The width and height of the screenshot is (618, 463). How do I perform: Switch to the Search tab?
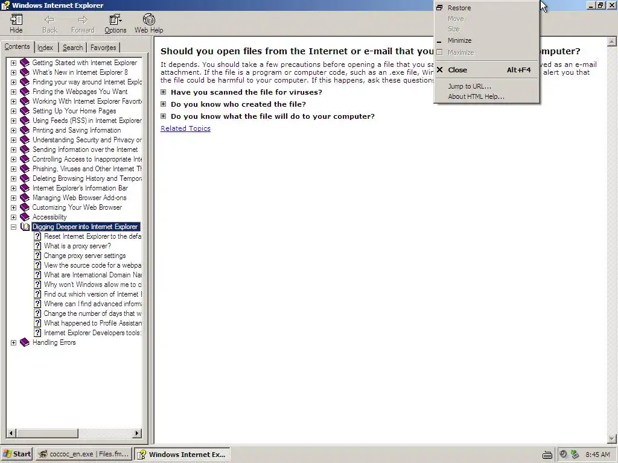coord(72,48)
